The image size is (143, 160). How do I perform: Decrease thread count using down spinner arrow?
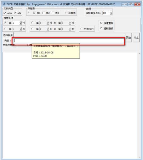tap(111, 14)
